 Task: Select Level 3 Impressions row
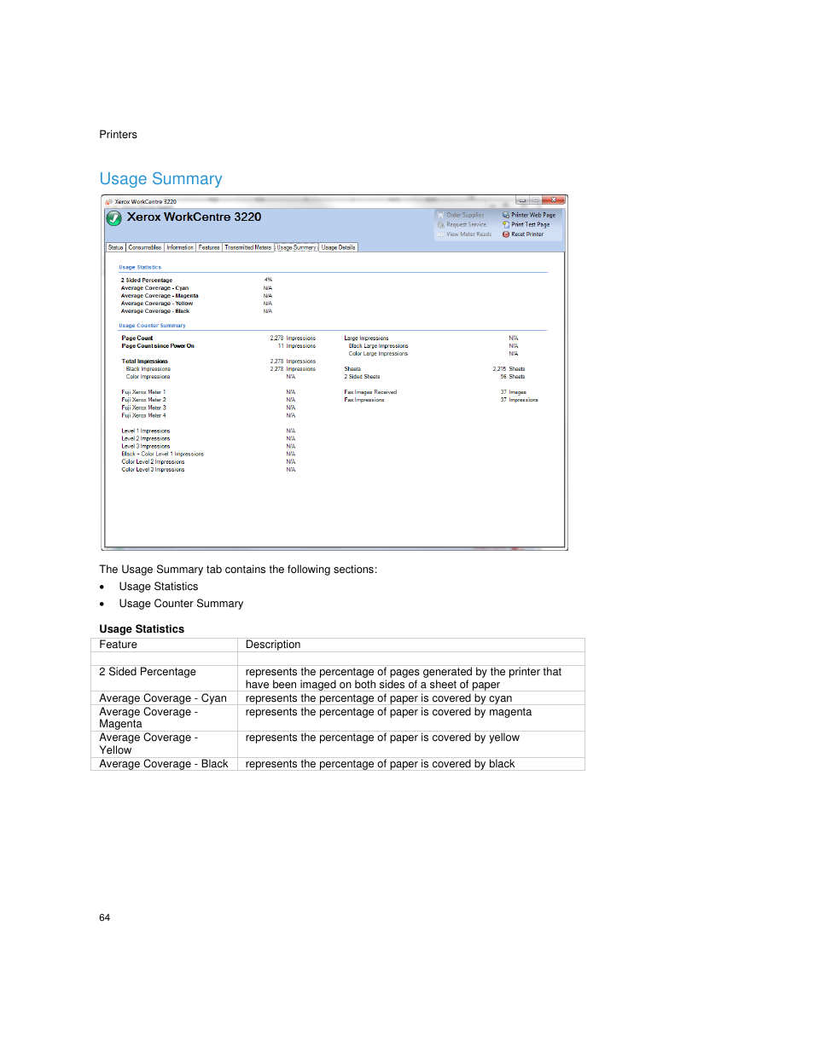(146, 446)
